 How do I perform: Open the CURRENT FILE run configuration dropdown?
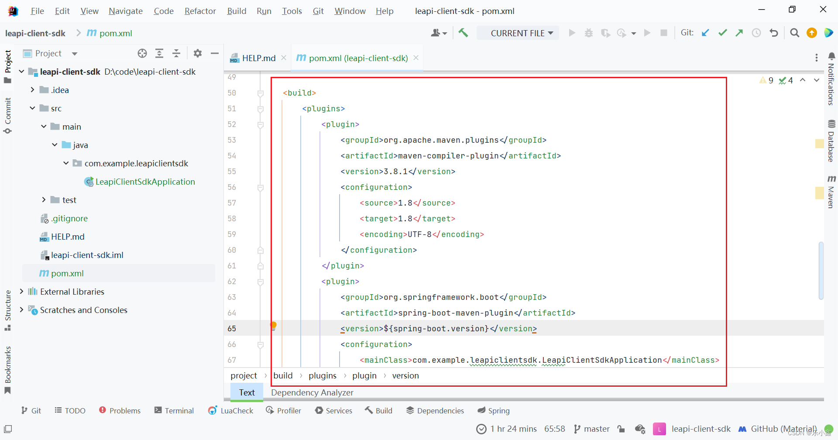click(x=518, y=33)
